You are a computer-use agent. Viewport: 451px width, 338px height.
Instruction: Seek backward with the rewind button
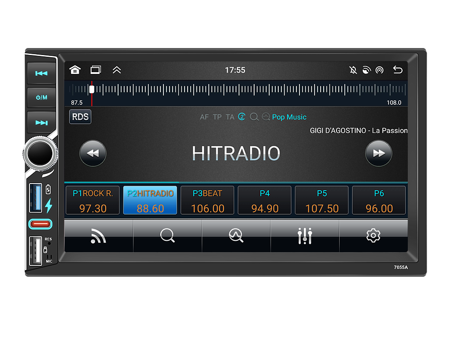pyautogui.click(x=92, y=153)
